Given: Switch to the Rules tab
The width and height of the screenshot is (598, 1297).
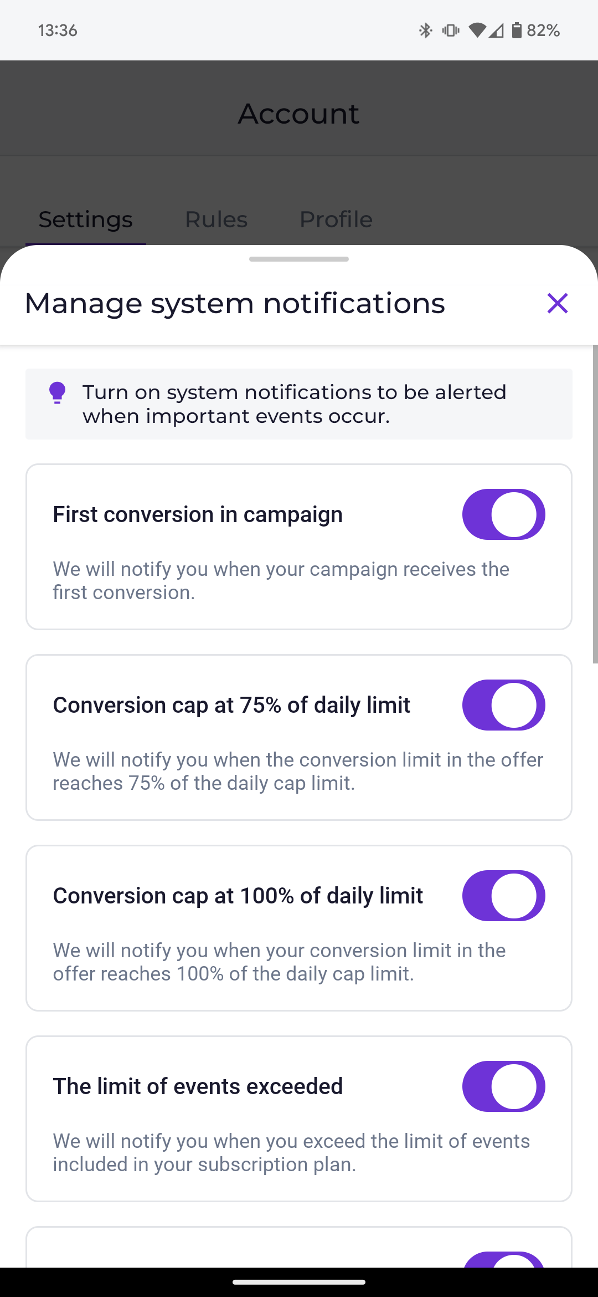Looking at the screenshot, I should [x=216, y=219].
